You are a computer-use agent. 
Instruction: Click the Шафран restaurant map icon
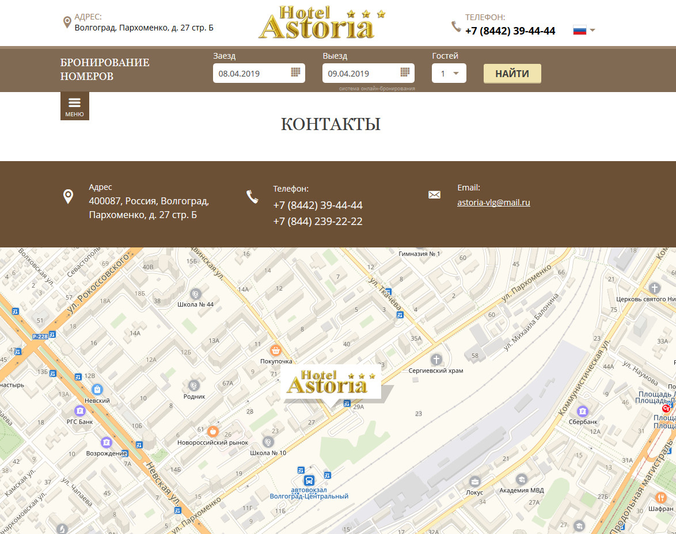660,498
